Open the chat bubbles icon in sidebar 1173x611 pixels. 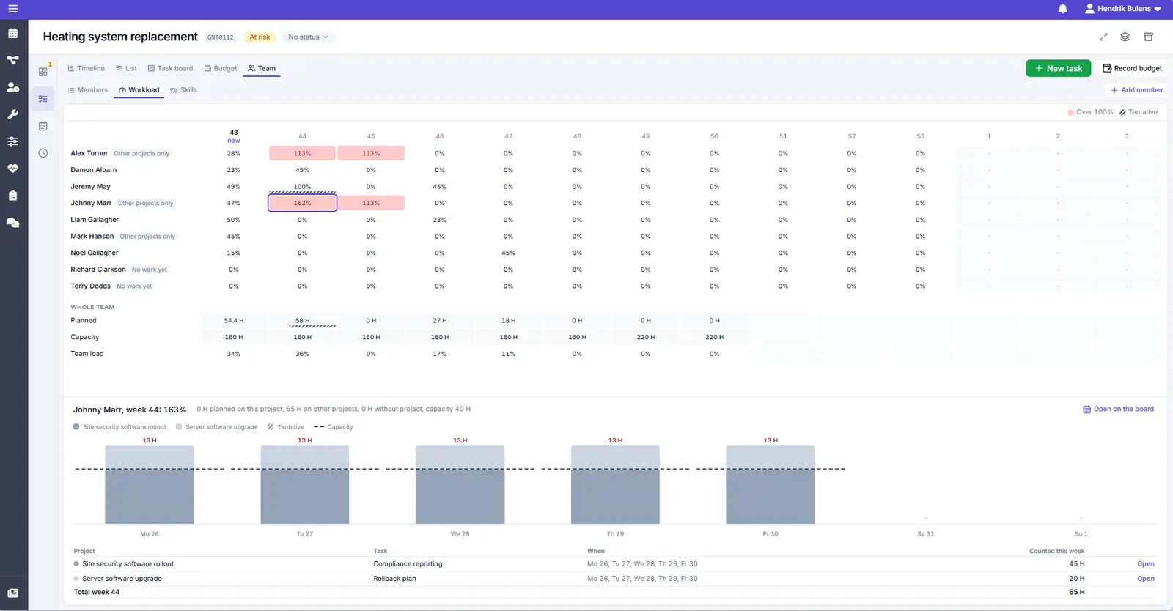pos(12,223)
